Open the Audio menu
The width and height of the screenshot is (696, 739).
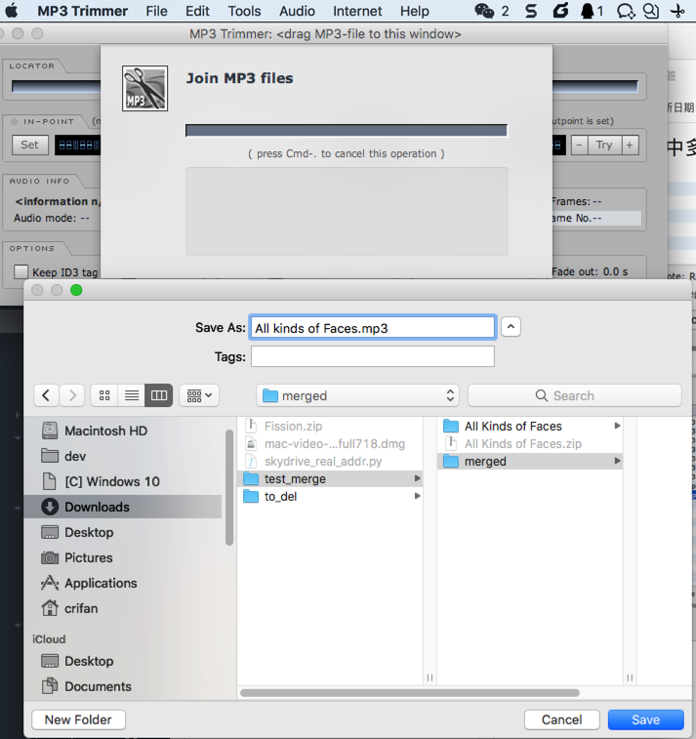(x=297, y=11)
